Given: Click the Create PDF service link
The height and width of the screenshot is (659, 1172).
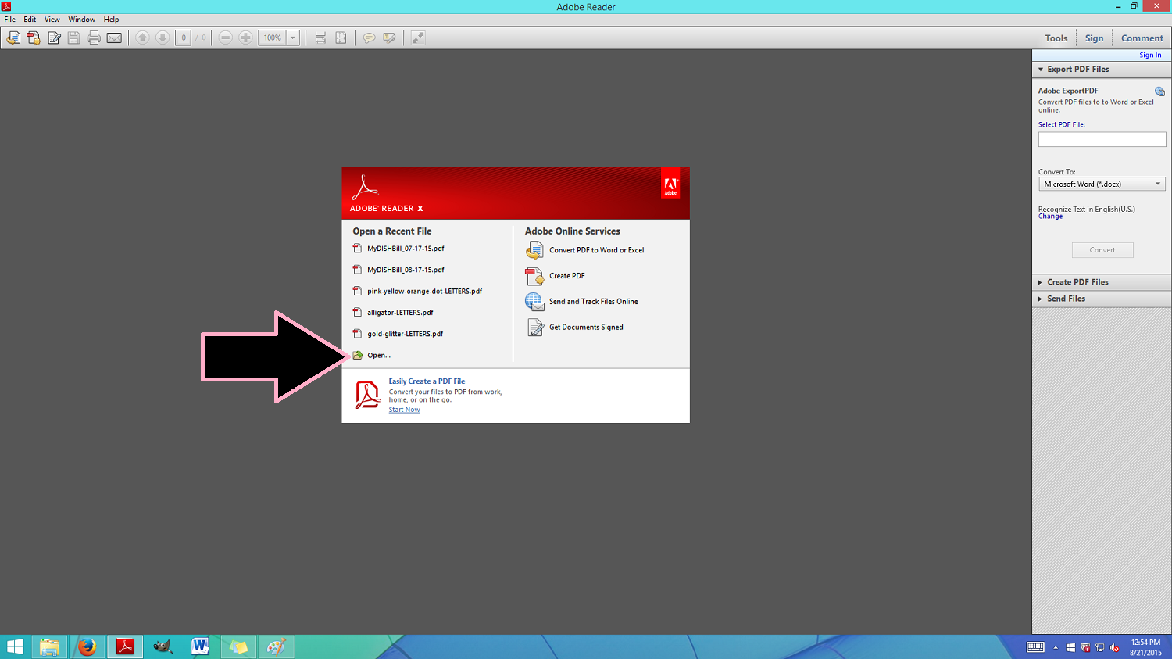Looking at the screenshot, I should [x=567, y=276].
